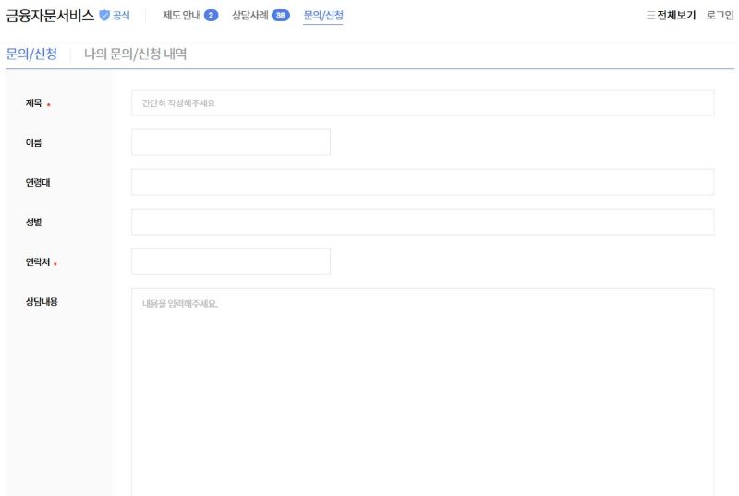Open the 전체보기 full menu
The width and height of the screenshot is (739, 496).
pyautogui.click(x=676, y=16)
